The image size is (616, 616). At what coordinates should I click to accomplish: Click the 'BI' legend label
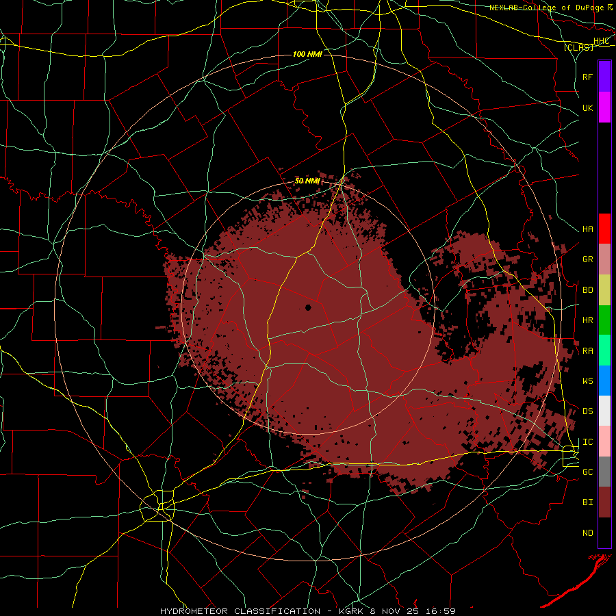pos(587,502)
